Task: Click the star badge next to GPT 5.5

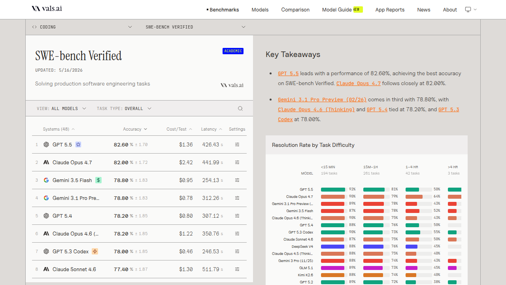Action: click(x=78, y=144)
